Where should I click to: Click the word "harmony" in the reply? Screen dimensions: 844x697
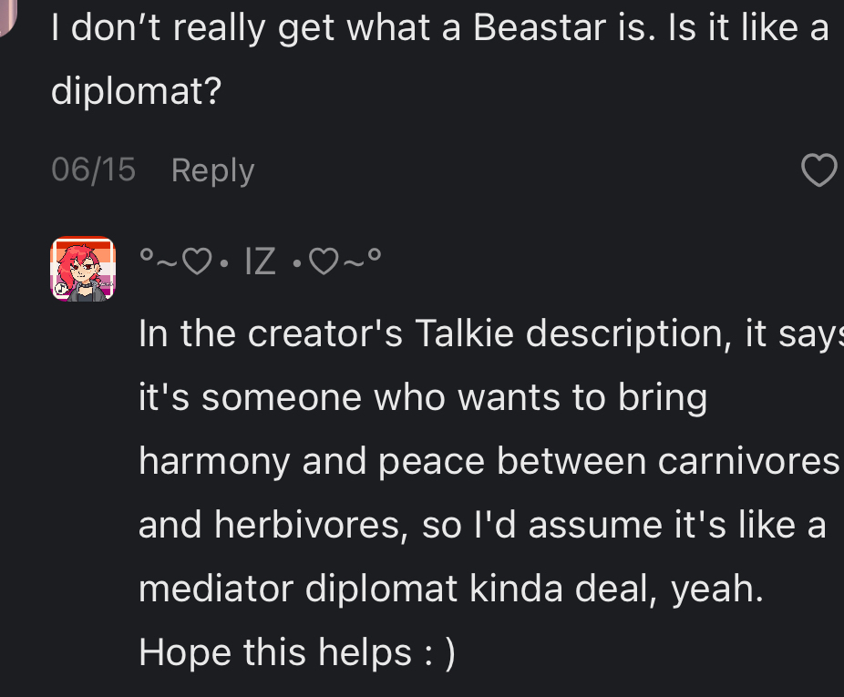pos(214,462)
